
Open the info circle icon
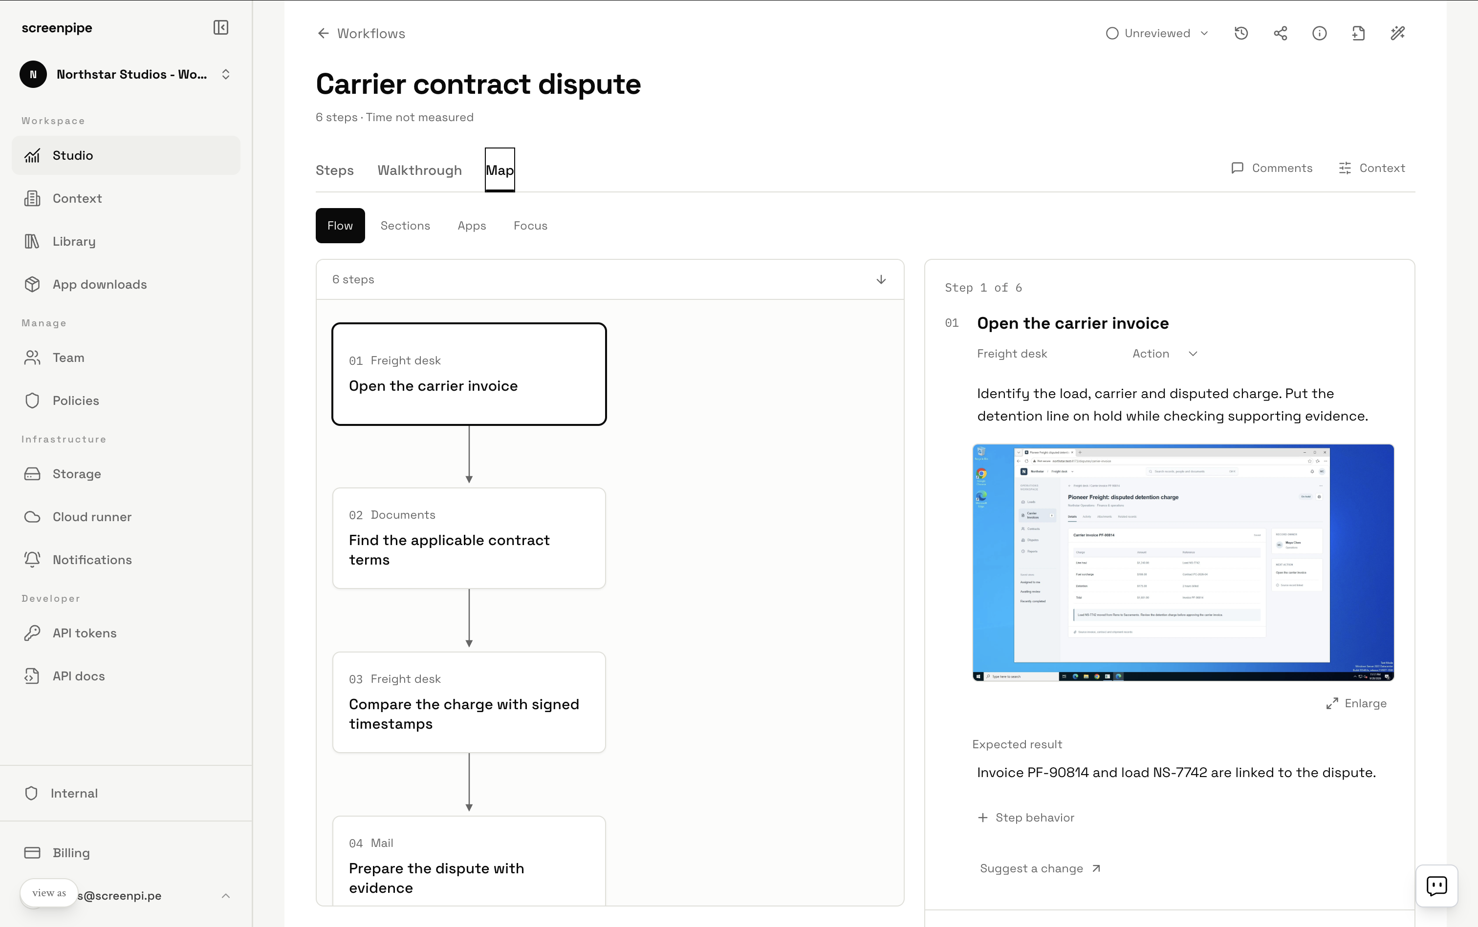click(x=1319, y=33)
